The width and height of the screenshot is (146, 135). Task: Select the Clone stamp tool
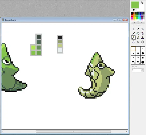(x=142, y=38)
